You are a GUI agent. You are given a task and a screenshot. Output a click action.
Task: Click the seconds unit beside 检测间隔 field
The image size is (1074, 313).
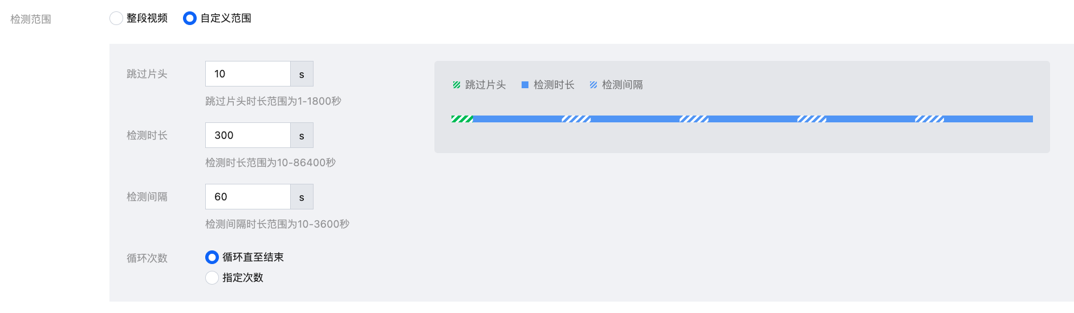pos(302,197)
